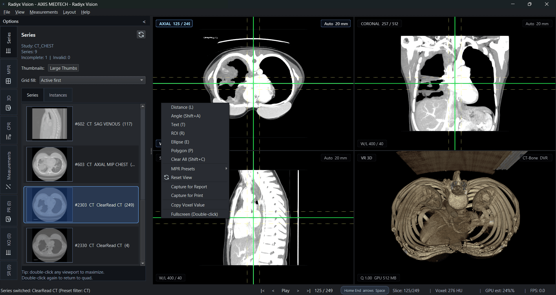Open the MPR sidebar panel
Image resolution: width=556 pixels, height=295 pixels.
[x=9, y=74]
